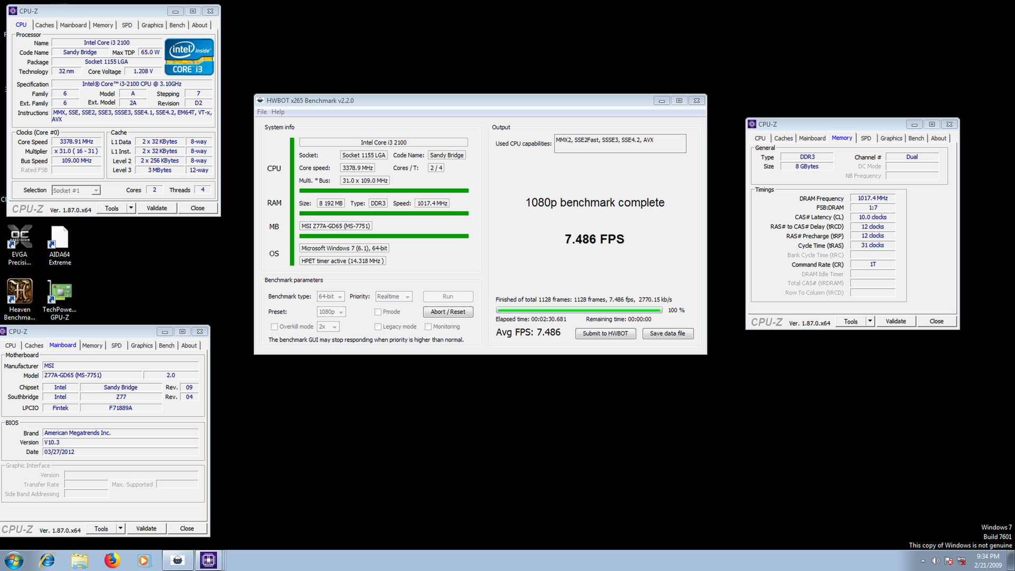Image resolution: width=1015 pixels, height=571 pixels.
Task: Click the Action Center flag icon
Action: tap(948, 561)
